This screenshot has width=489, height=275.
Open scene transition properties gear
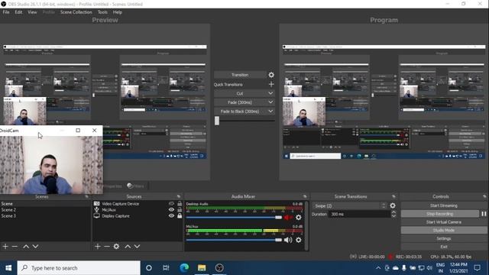tap(393, 205)
